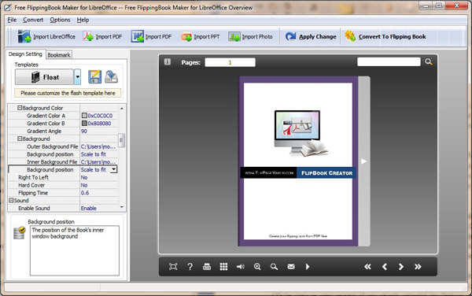Click Import PPT toolbar button
This screenshot has width=472, height=296.
point(200,37)
